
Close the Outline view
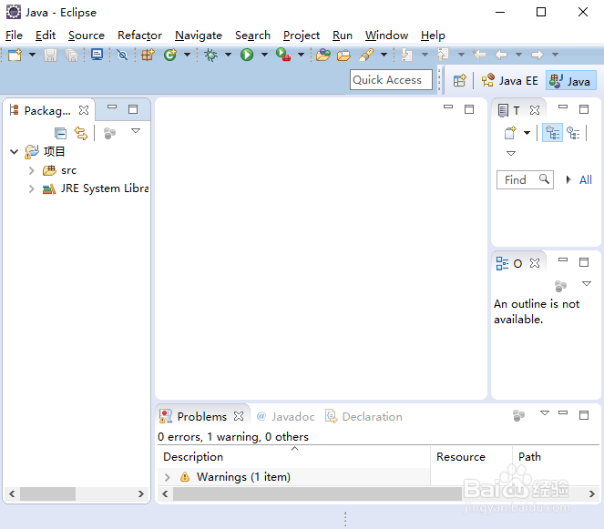(x=535, y=263)
